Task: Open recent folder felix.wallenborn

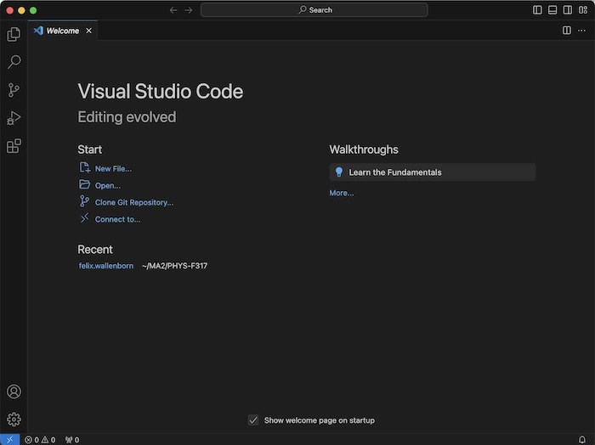Action: coord(106,266)
